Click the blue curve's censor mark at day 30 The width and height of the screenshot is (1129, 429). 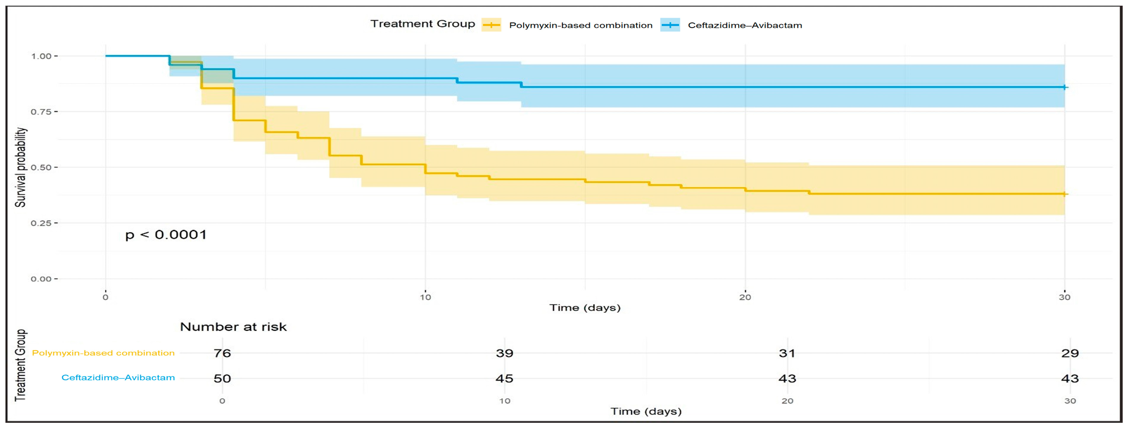pos(1065,88)
